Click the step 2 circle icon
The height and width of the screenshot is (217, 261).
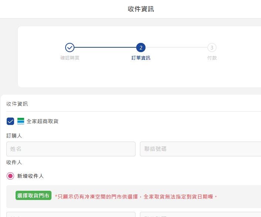(x=141, y=48)
